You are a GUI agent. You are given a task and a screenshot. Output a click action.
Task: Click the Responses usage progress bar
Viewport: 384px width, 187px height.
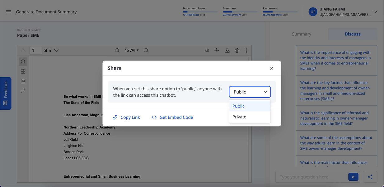(280, 12)
